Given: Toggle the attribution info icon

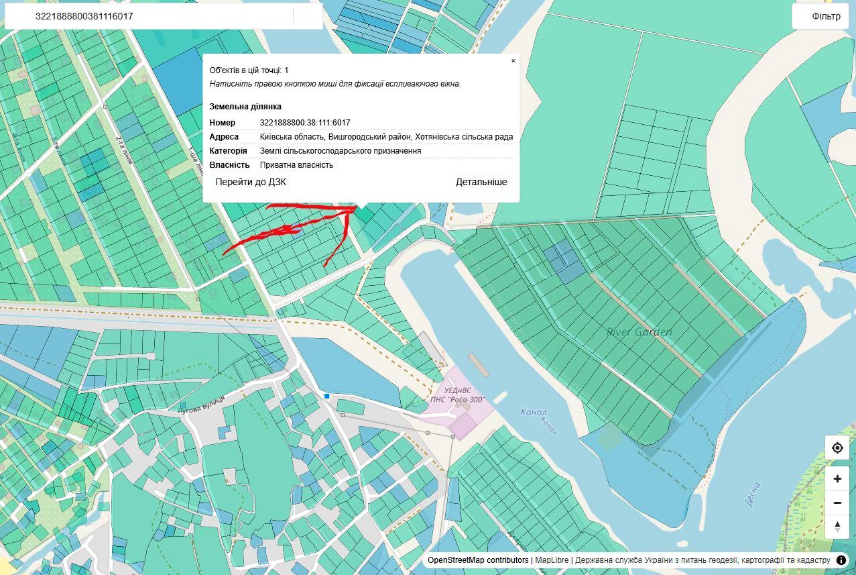Looking at the screenshot, I should (841, 560).
